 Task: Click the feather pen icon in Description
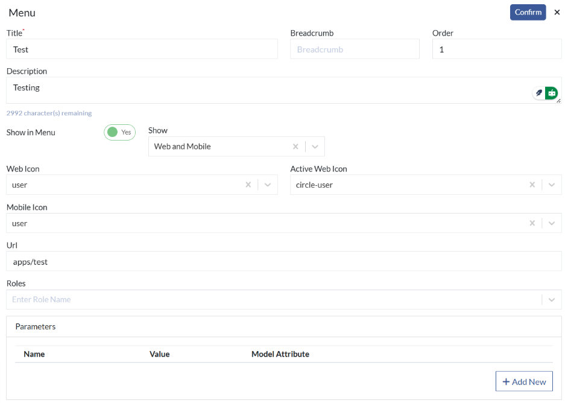coord(538,93)
